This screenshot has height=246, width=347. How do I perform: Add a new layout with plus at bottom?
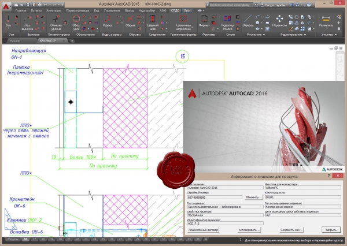(x=206, y=240)
